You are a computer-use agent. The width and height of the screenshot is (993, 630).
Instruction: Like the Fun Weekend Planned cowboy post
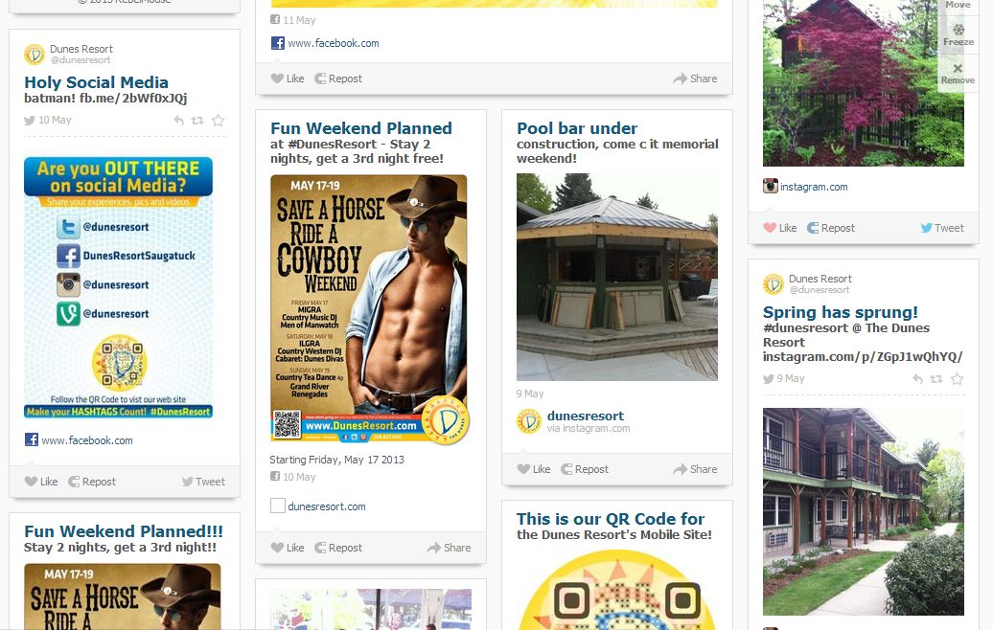click(288, 548)
